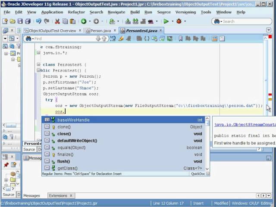The height and width of the screenshot is (207, 276).
Task: Select baseWireHandle completion item
Action: pos(123,120)
